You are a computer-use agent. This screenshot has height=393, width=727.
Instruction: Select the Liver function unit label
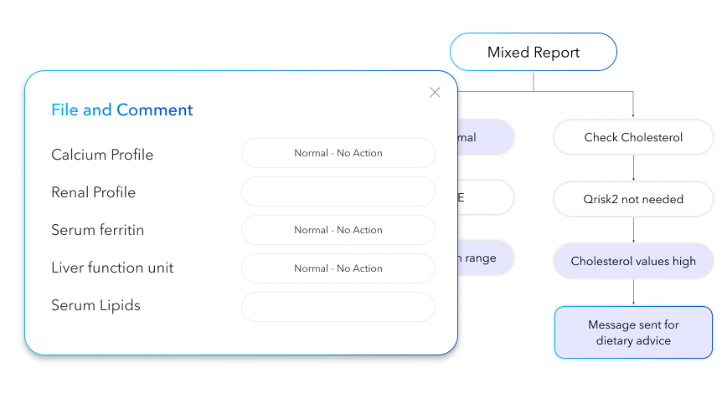click(112, 268)
